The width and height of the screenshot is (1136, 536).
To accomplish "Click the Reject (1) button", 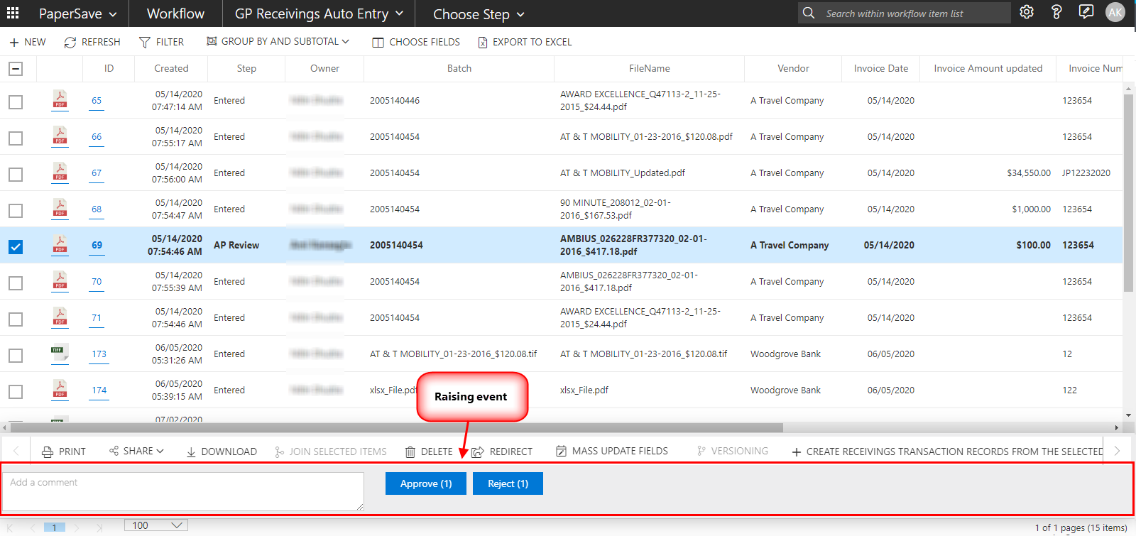I will [x=508, y=483].
